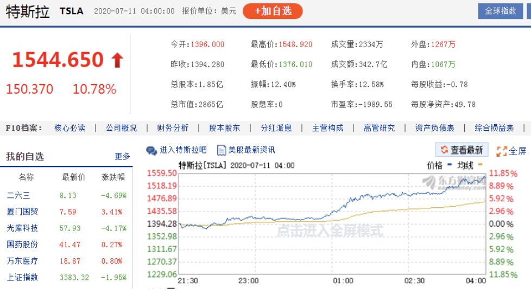Open the 综合损益表 income statement tab
531x294 pixels.
[x=494, y=128]
